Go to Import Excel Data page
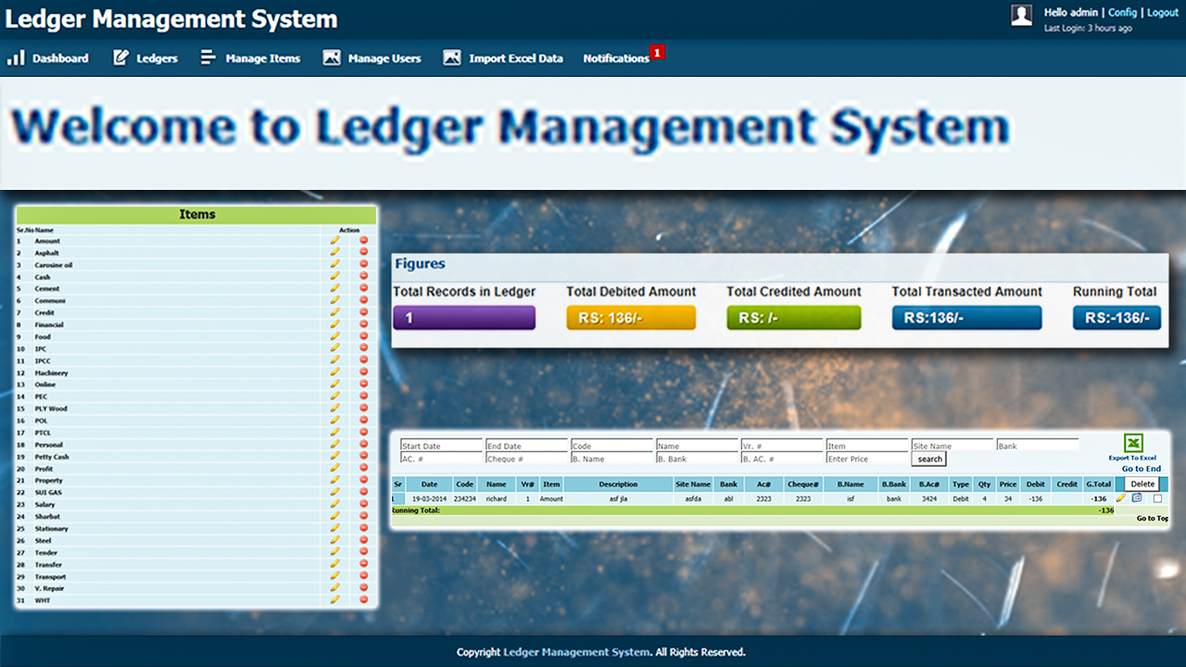The width and height of the screenshot is (1186, 667). point(503,58)
